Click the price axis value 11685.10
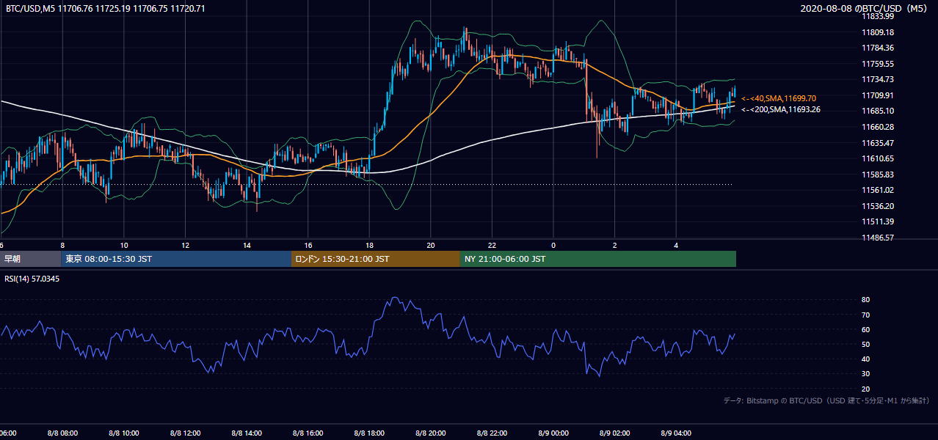This screenshot has width=938, height=440. coord(878,111)
